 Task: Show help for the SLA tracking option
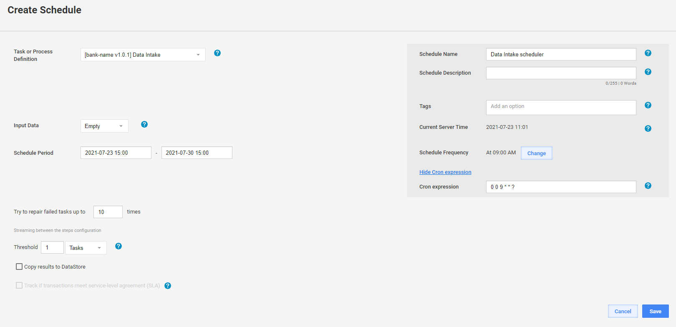pos(168,286)
